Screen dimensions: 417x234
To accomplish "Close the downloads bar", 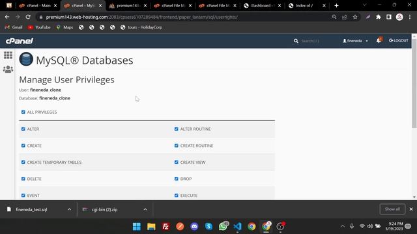I will 411,209.
